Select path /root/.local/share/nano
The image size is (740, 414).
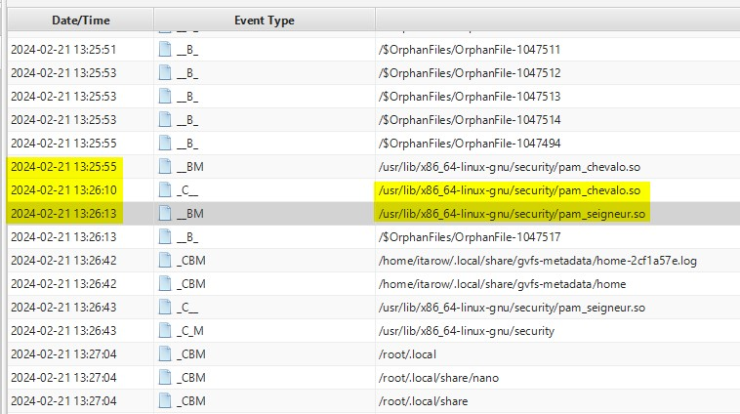click(x=438, y=378)
